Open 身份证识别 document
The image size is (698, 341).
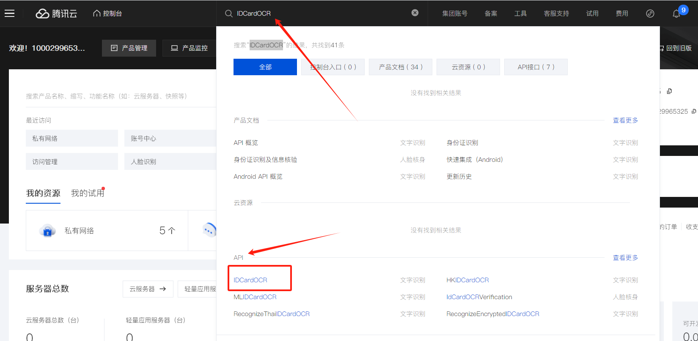(x=462, y=143)
